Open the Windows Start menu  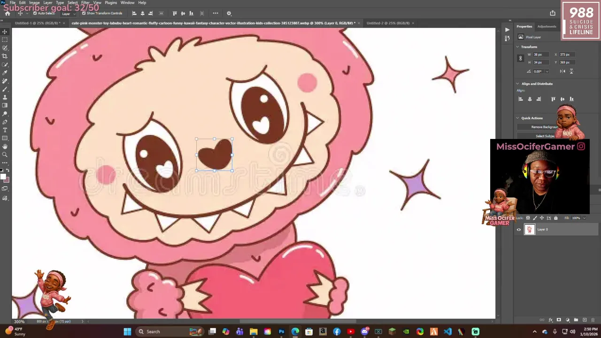[127, 331]
